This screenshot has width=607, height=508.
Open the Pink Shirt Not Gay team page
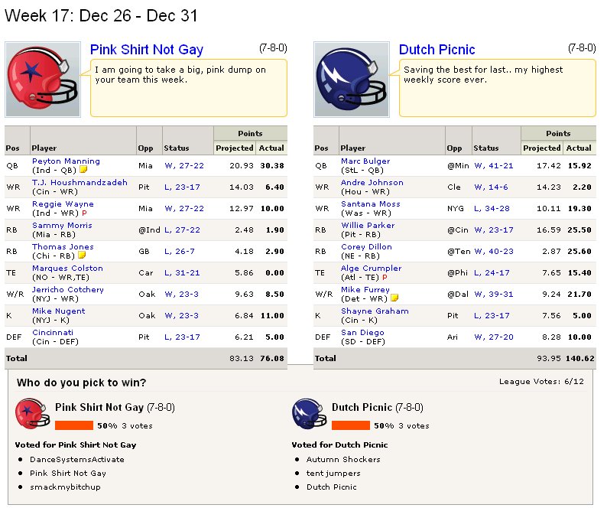146,50
